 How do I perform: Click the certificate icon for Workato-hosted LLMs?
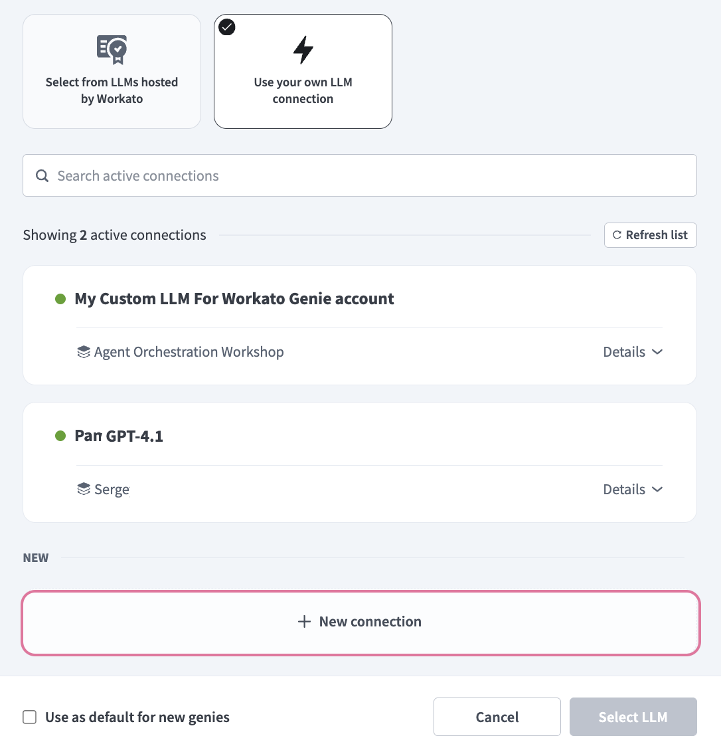tap(112, 48)
